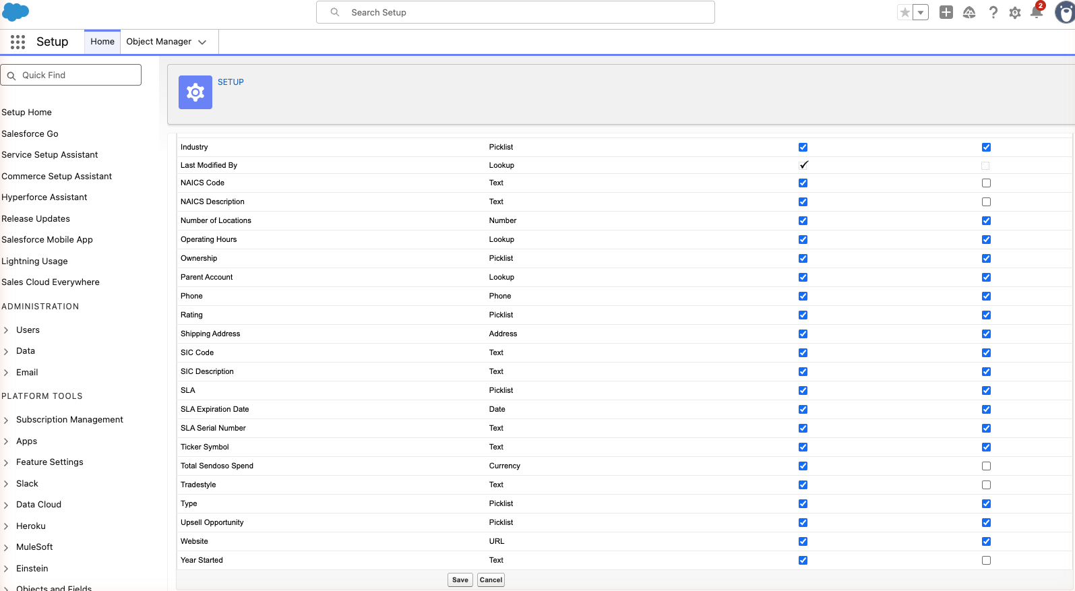Open the Help question mark icon
The height and width of the screenshot is (591, 1075).
(993, 12)
